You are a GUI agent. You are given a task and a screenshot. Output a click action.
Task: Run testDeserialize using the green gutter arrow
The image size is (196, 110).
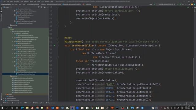(55, 46)
